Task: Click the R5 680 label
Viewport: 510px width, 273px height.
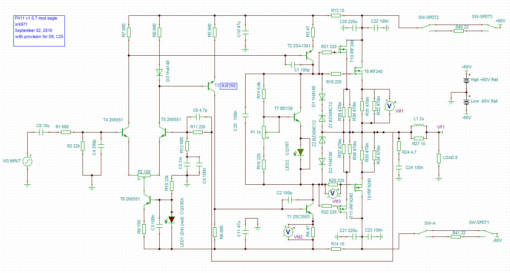Action: coord(210,30)
